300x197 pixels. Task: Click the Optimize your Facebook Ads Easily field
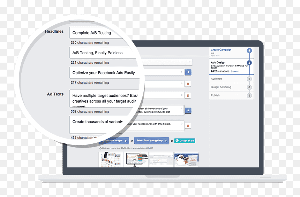pyautogui.click(x=104, y=73)
